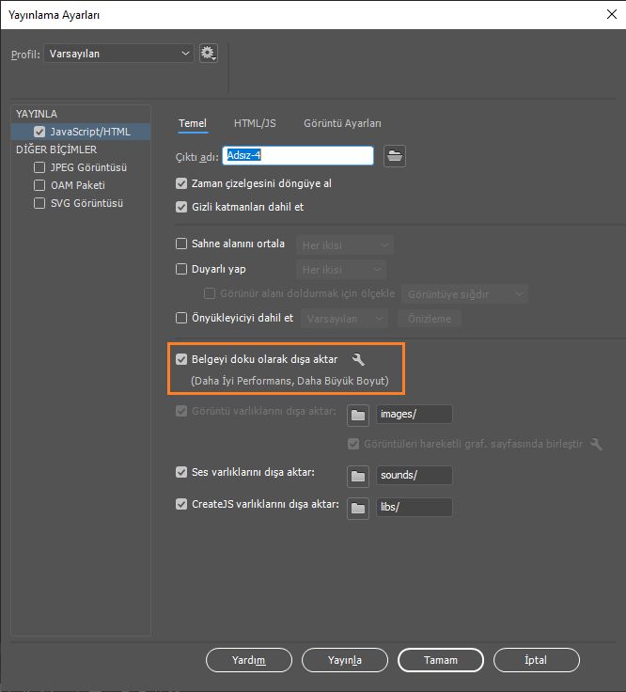Open sprite sheet settings wrench icon
This screenshot has width=626, height=692.
(596, 444)
